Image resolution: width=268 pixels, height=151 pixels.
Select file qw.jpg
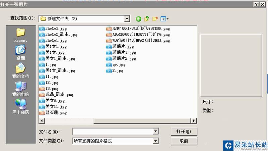(x=116, y=65)
